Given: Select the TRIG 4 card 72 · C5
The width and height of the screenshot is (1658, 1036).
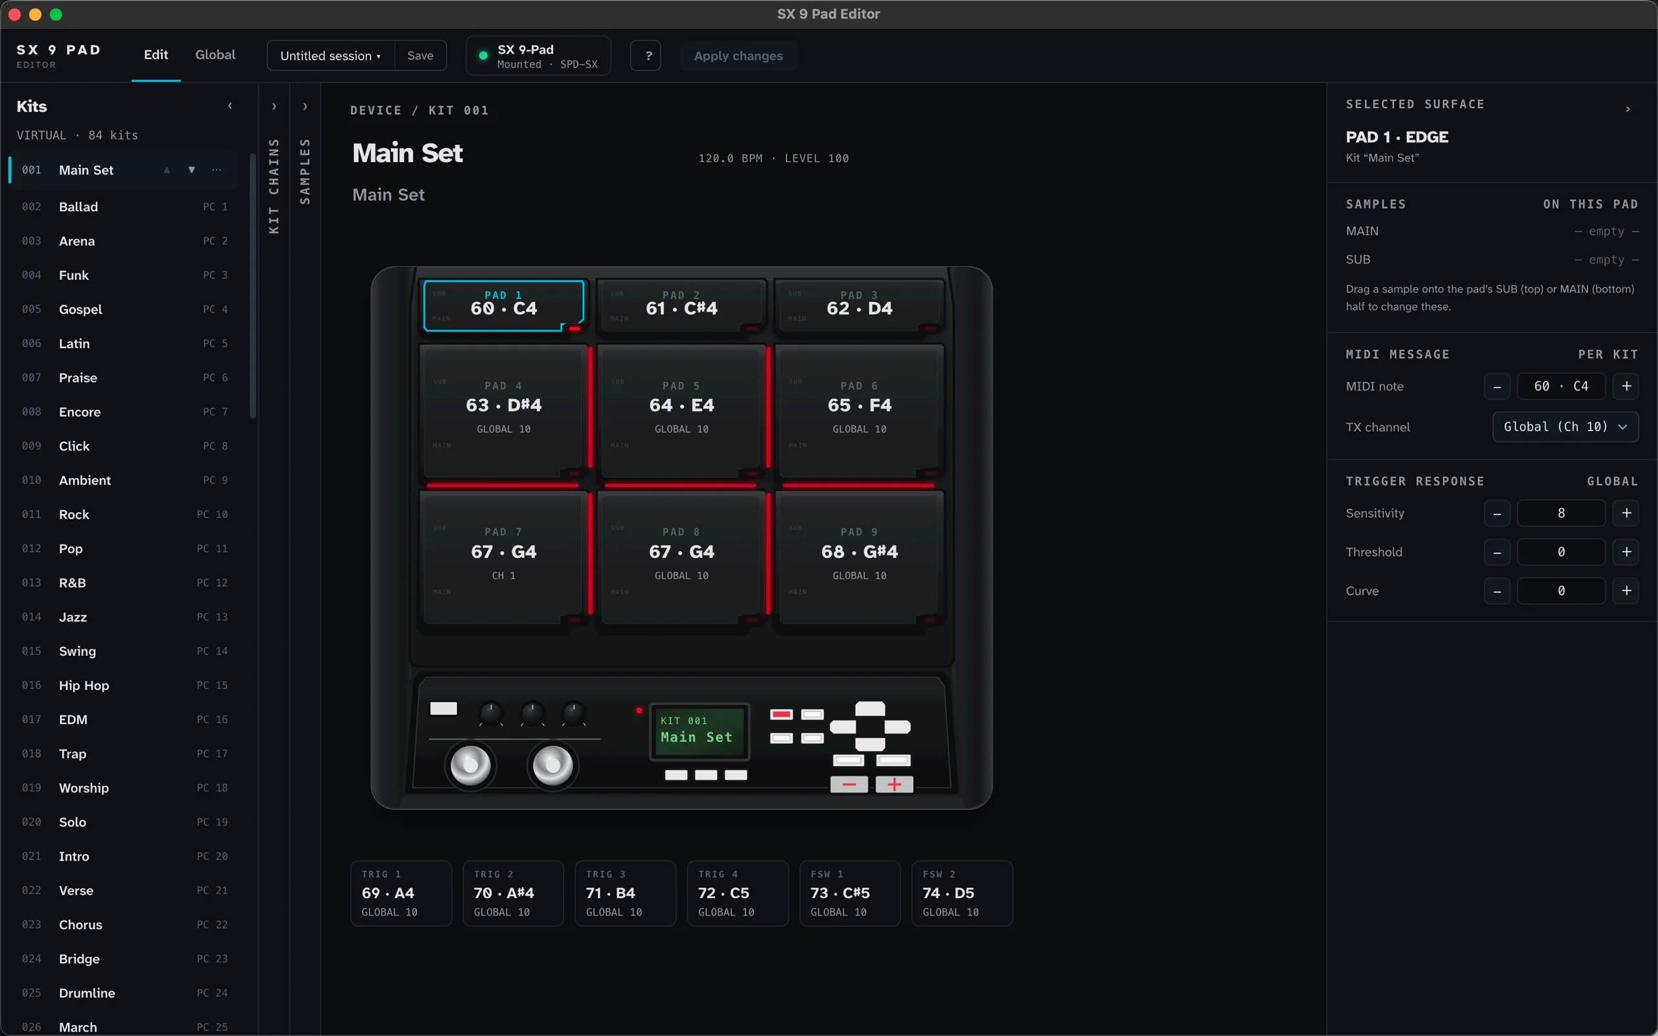Looking at the screenshot, I should pyautogui.click(x=738, y=894).
